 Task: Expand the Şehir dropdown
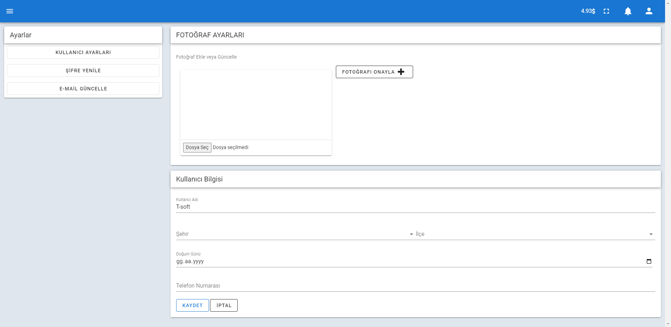point(295,234)
